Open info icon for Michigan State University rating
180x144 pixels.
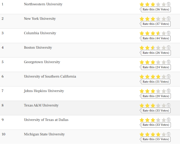pyautogui.click(x=169, y=134)
